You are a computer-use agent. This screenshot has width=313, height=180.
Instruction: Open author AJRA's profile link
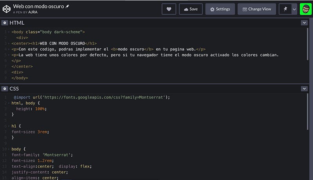tap(33, 12)
